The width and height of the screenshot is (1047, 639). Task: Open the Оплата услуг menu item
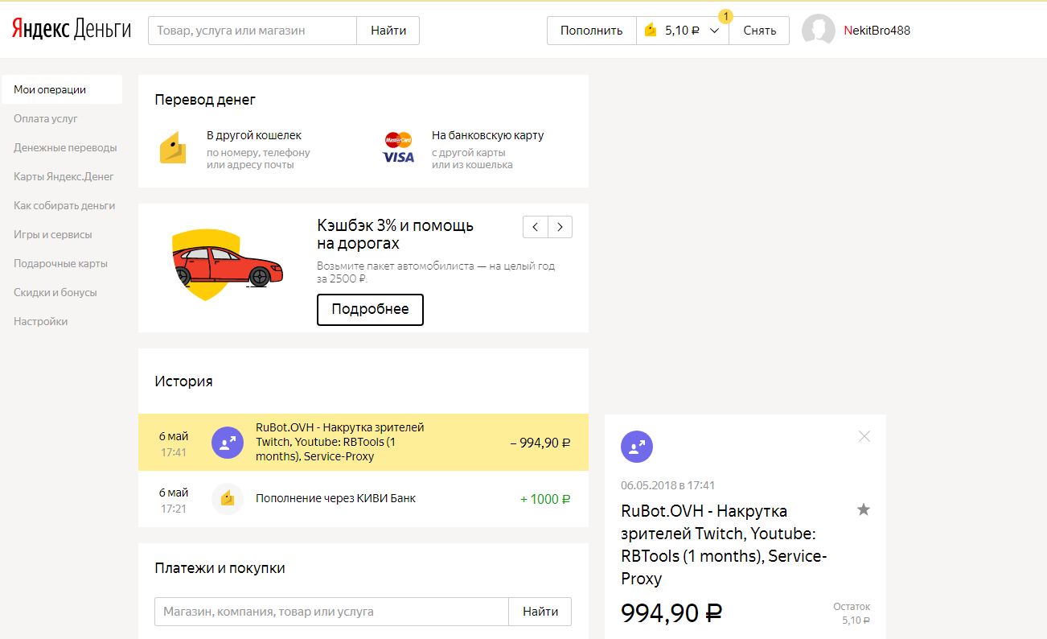pyautogui.click(x=46, y=119)
